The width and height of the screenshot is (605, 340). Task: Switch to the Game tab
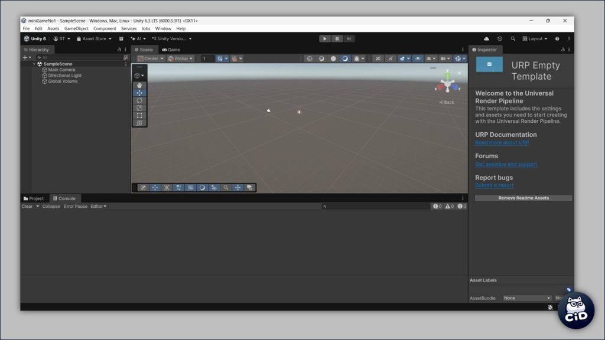click(x=171, y=50)
